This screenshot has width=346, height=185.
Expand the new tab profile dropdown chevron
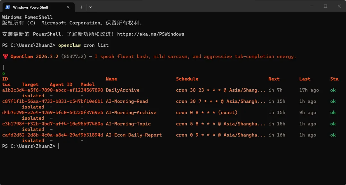[91, 7]
